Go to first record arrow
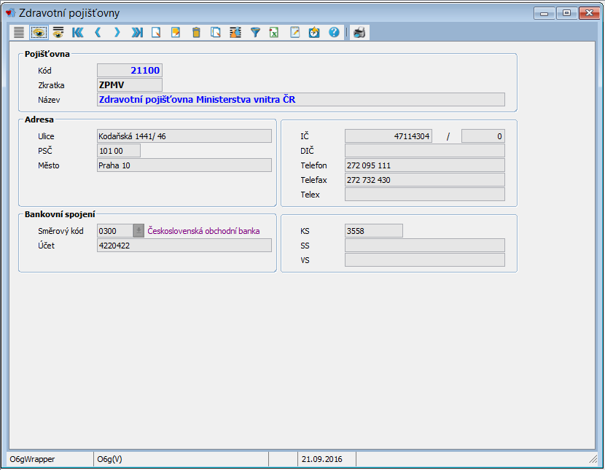605x470 pixels. [77, 32]
